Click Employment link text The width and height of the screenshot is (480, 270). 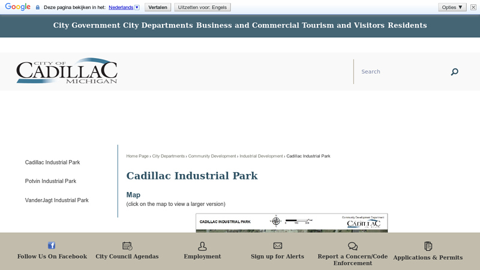[202, 257]
